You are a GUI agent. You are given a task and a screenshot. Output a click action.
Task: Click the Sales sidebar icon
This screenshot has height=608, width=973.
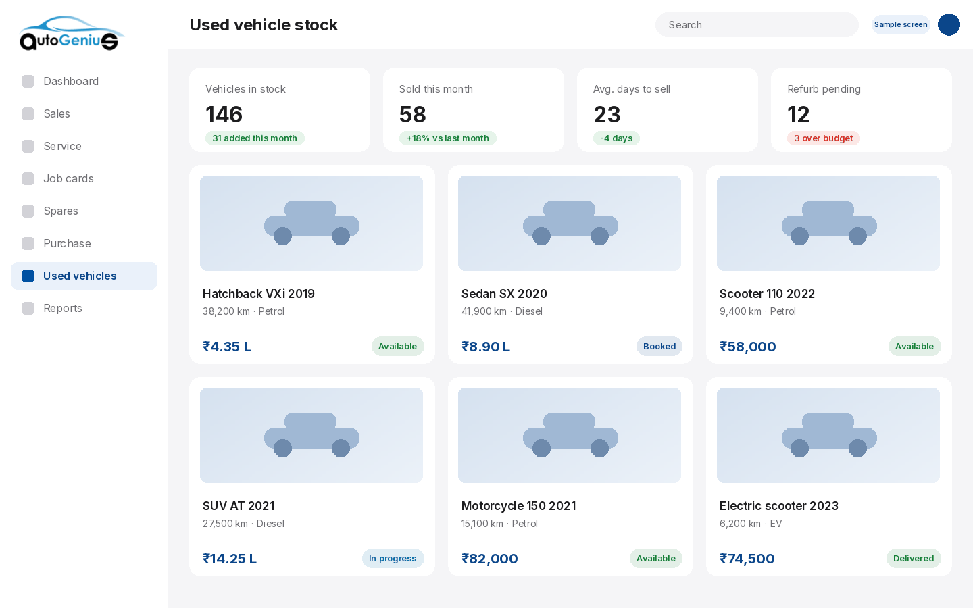click(28, 113)
